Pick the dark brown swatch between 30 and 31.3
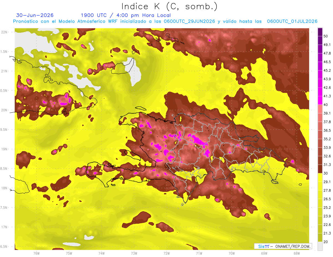The image size is (333, 257). tap(320, 169)
